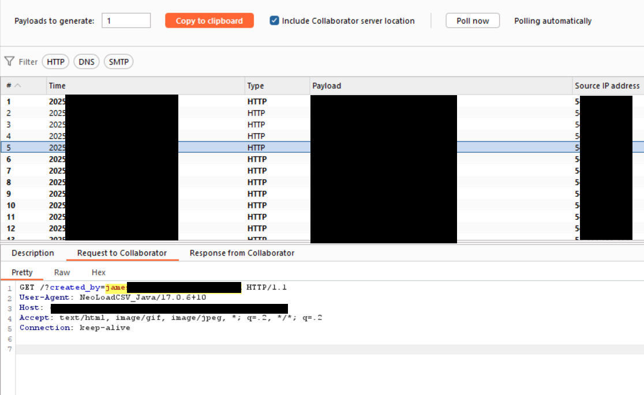Sort table by Type column header
Viewport: 644px width, 395px height.
(x=277, y=85)
